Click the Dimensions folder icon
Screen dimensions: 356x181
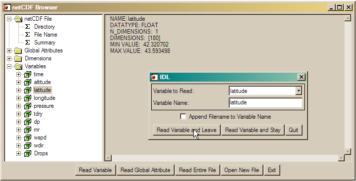click(x=18, y=59)
